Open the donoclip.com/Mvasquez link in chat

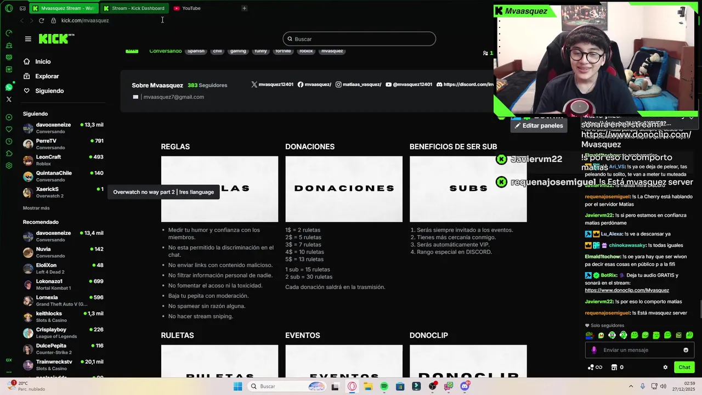pyautogui.click(x=627, y=290)
